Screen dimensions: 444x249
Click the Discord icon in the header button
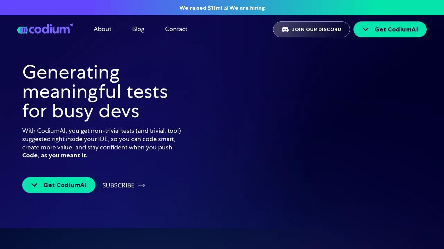(285, 29)
